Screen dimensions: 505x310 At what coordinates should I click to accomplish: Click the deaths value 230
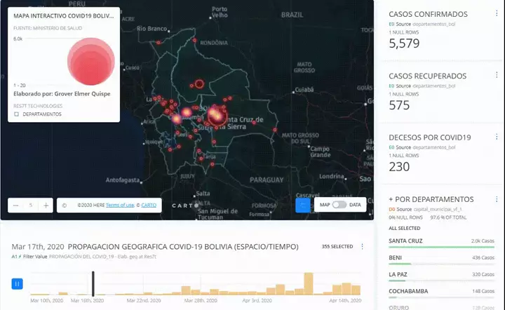click(x=399, y=167)
